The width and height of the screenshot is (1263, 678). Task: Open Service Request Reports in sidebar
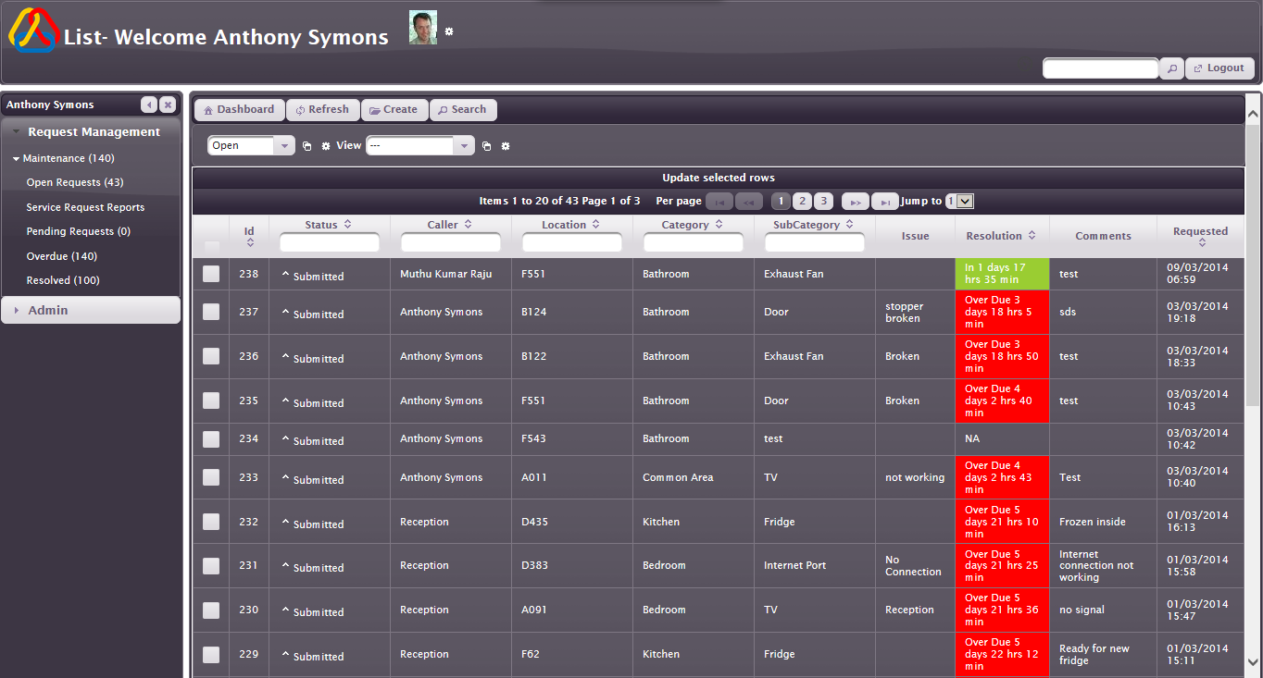[x=85, y=207]
